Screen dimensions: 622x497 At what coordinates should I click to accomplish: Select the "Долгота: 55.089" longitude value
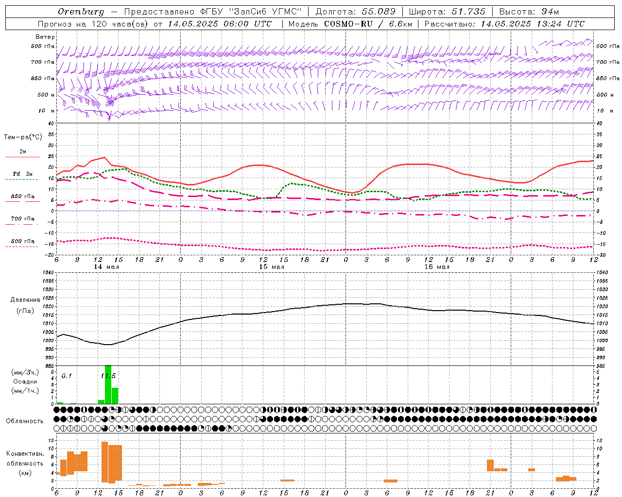356,12
